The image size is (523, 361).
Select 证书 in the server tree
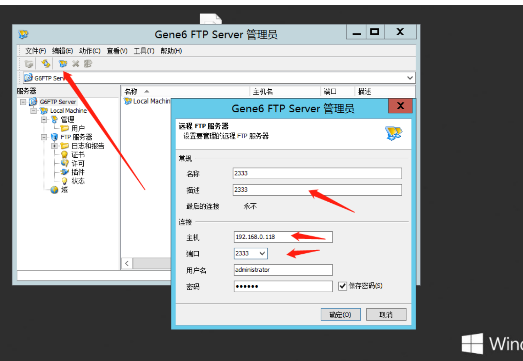pyautogui.click(x=78, y=155)
